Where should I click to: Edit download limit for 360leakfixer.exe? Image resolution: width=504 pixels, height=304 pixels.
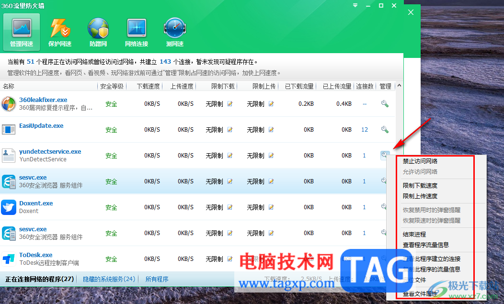pos(230,104)
